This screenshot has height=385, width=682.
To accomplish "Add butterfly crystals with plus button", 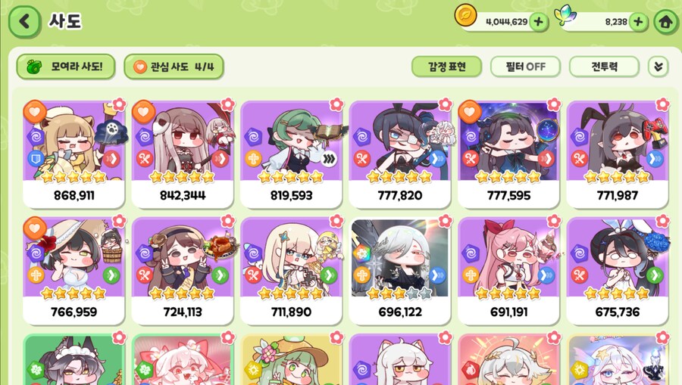I will 638,22.
